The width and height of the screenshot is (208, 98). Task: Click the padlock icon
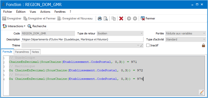pyautogui.click(x=203, y=45)
